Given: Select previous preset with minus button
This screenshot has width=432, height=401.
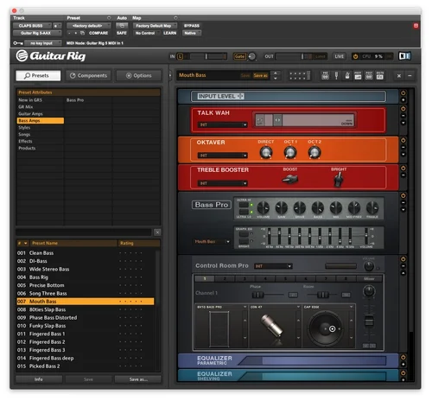Looking at the screenshot, I should pos(69,33).
